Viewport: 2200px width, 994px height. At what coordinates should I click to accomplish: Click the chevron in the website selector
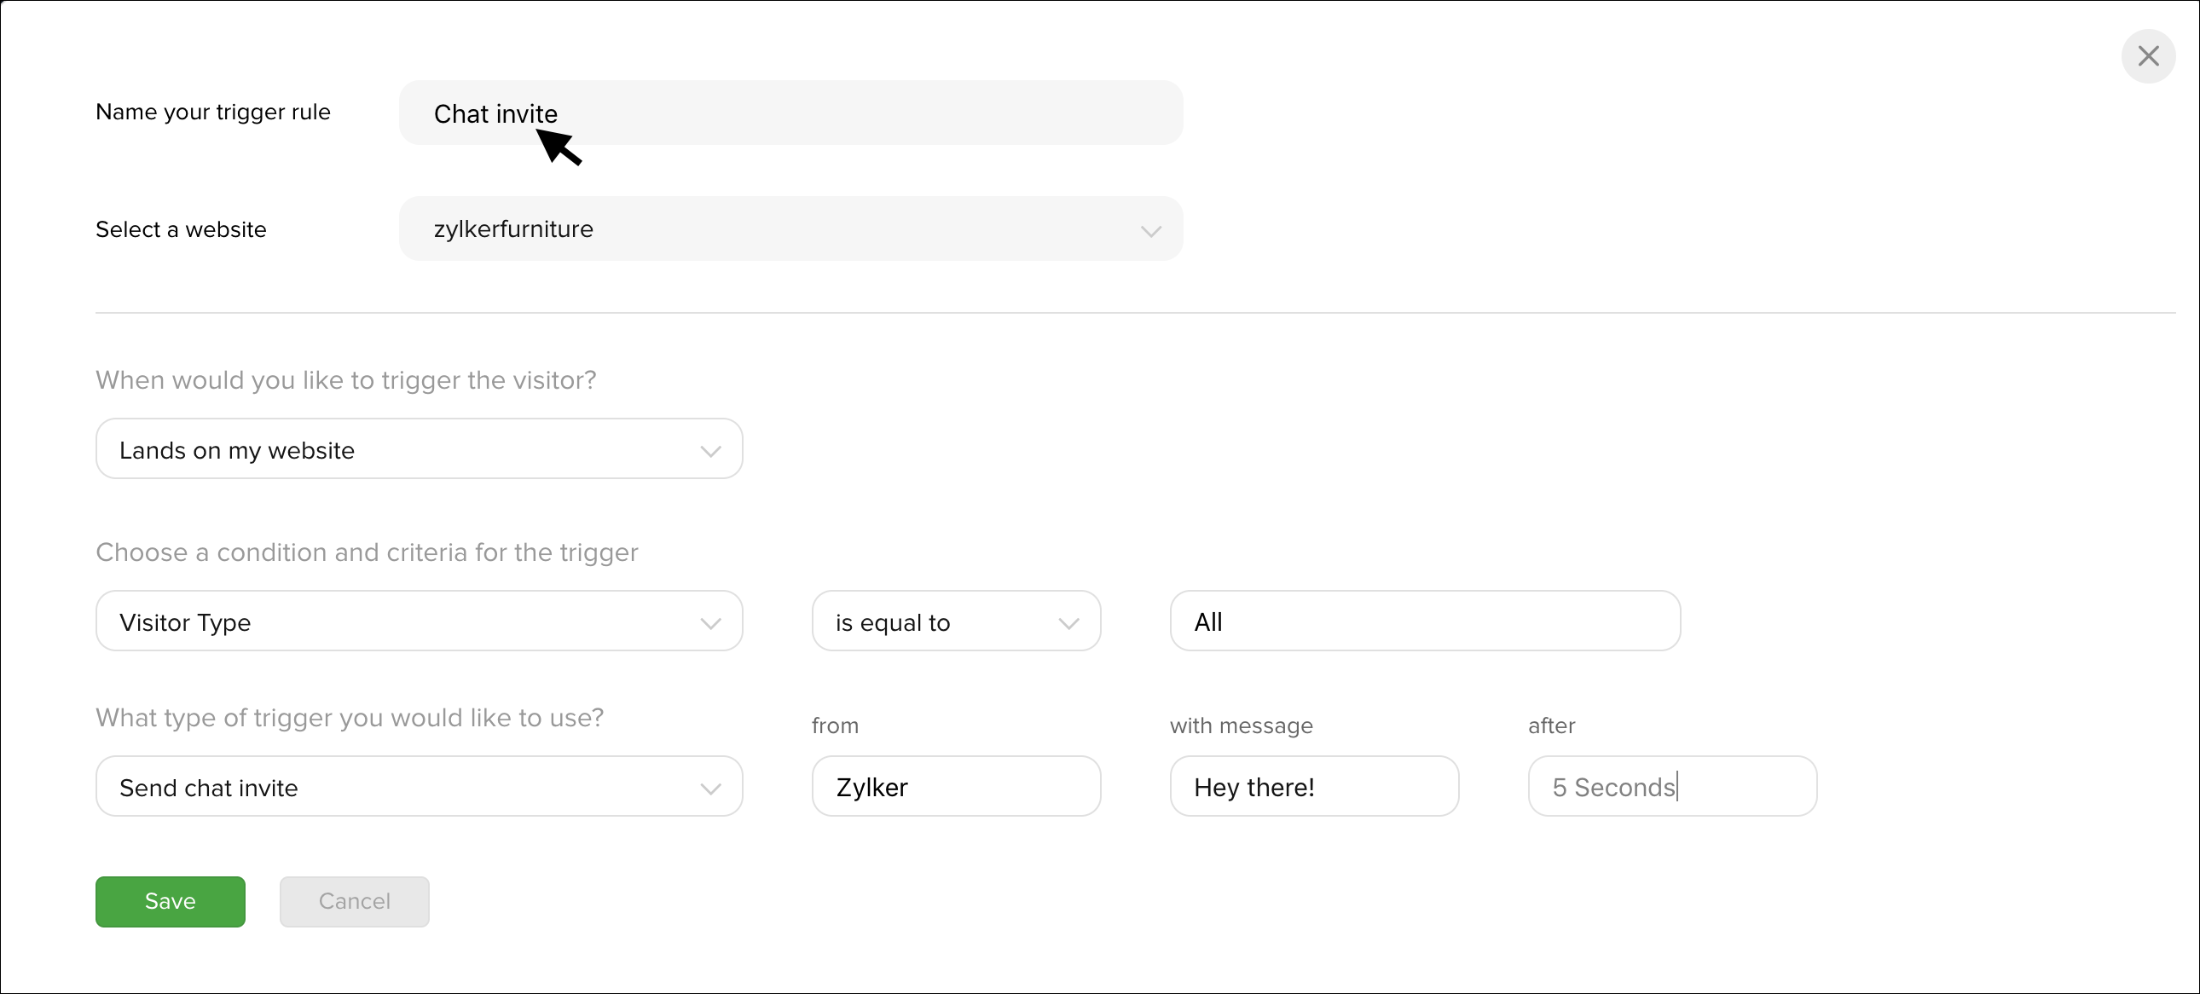click(x=1150, y=230)
